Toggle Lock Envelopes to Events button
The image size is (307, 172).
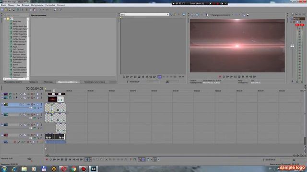[154, 160]
